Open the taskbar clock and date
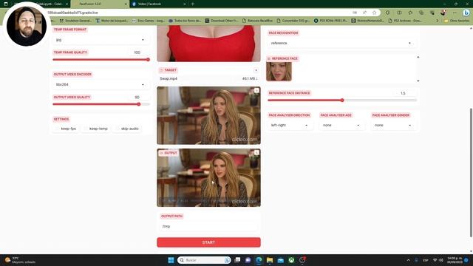Image resolution: width=473 pixels, height=266 pixels. 455,260
